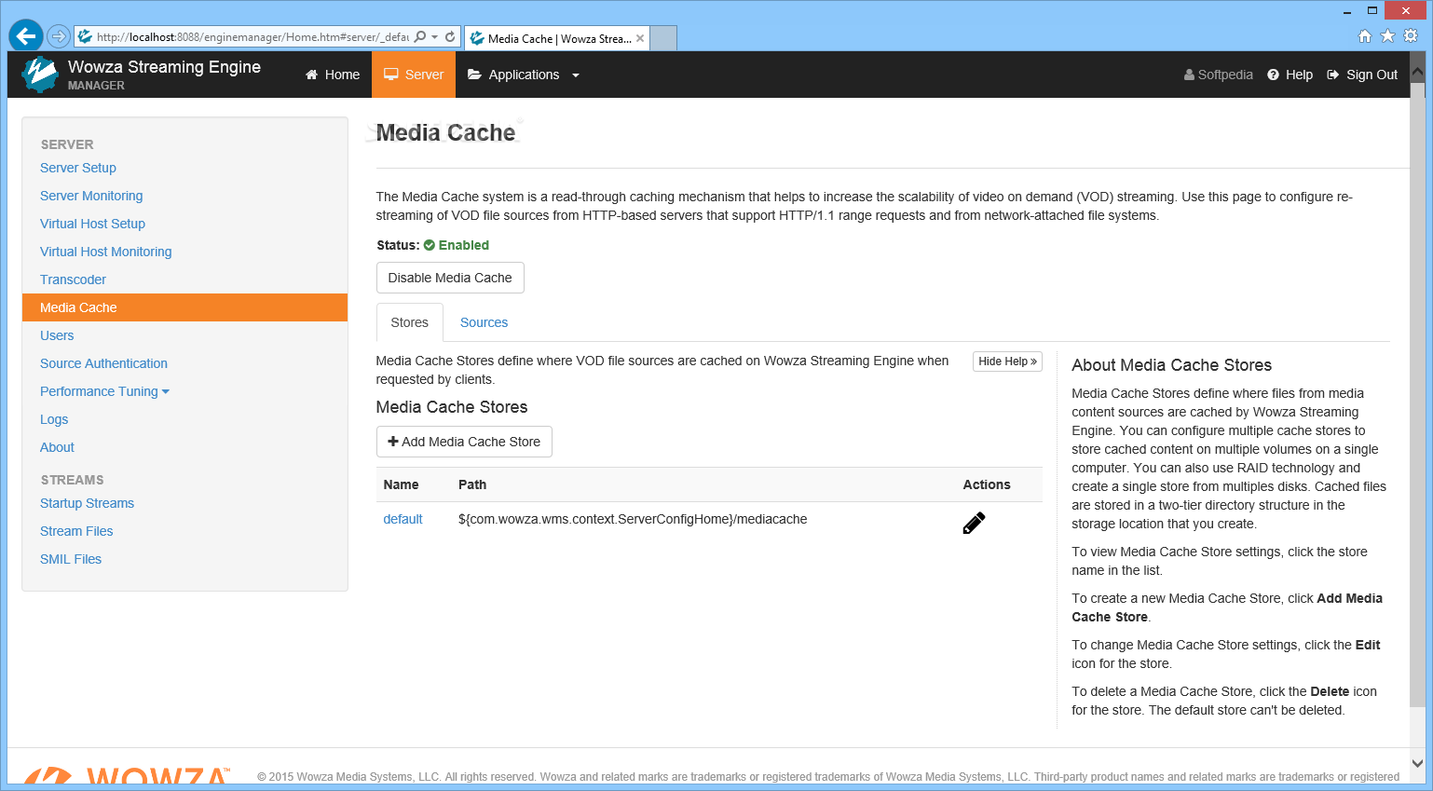Switch to the Stores tab
This screenshot has width=1433, height=791.
409,322
